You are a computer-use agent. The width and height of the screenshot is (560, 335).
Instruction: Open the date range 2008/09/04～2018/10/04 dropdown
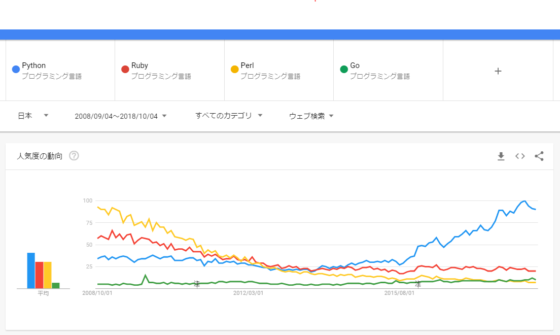coord(121,116)
